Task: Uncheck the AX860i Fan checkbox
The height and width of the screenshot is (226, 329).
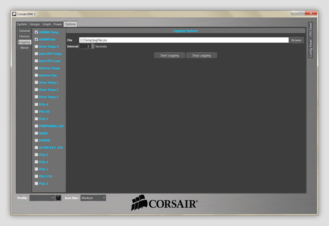Action: tap(36, 39)
